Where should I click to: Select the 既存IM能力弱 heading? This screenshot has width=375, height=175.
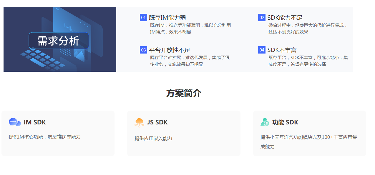click(x=167, y=18)
